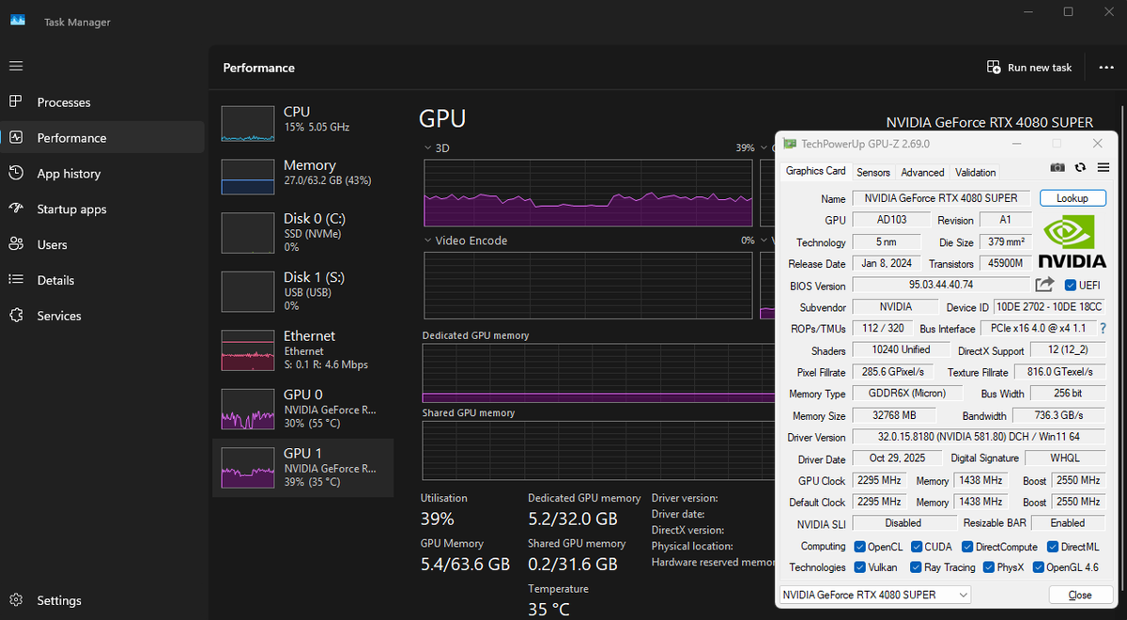The image size is (1127, 620).
Task: Select Ethernet performance item
Action: pos(303,349)
